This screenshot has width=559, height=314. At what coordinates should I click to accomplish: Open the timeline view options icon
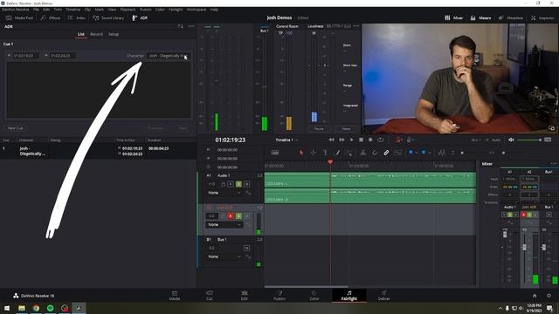tap(275, 153)
